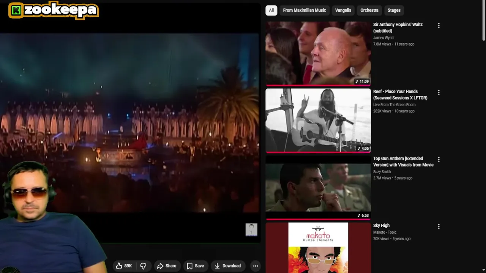Click the 282K views - 10 years ago text
Image resolution: width=486 pixels, height=273 pixels.
[x=394, y=111]
